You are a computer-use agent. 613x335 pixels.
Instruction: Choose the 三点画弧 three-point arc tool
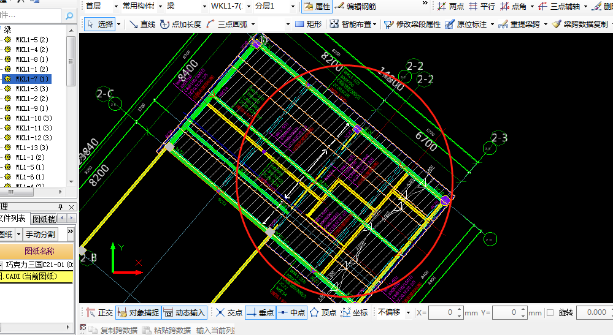pos(227,24)
